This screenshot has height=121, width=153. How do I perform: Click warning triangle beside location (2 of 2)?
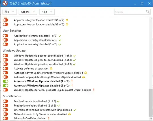67,24
